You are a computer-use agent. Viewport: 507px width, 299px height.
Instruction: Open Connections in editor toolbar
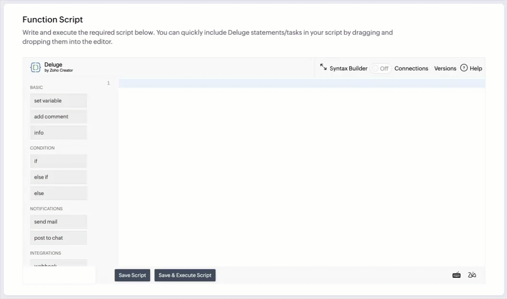(x=411, y=68)
